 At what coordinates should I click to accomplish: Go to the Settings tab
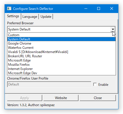tap(13, 16)
